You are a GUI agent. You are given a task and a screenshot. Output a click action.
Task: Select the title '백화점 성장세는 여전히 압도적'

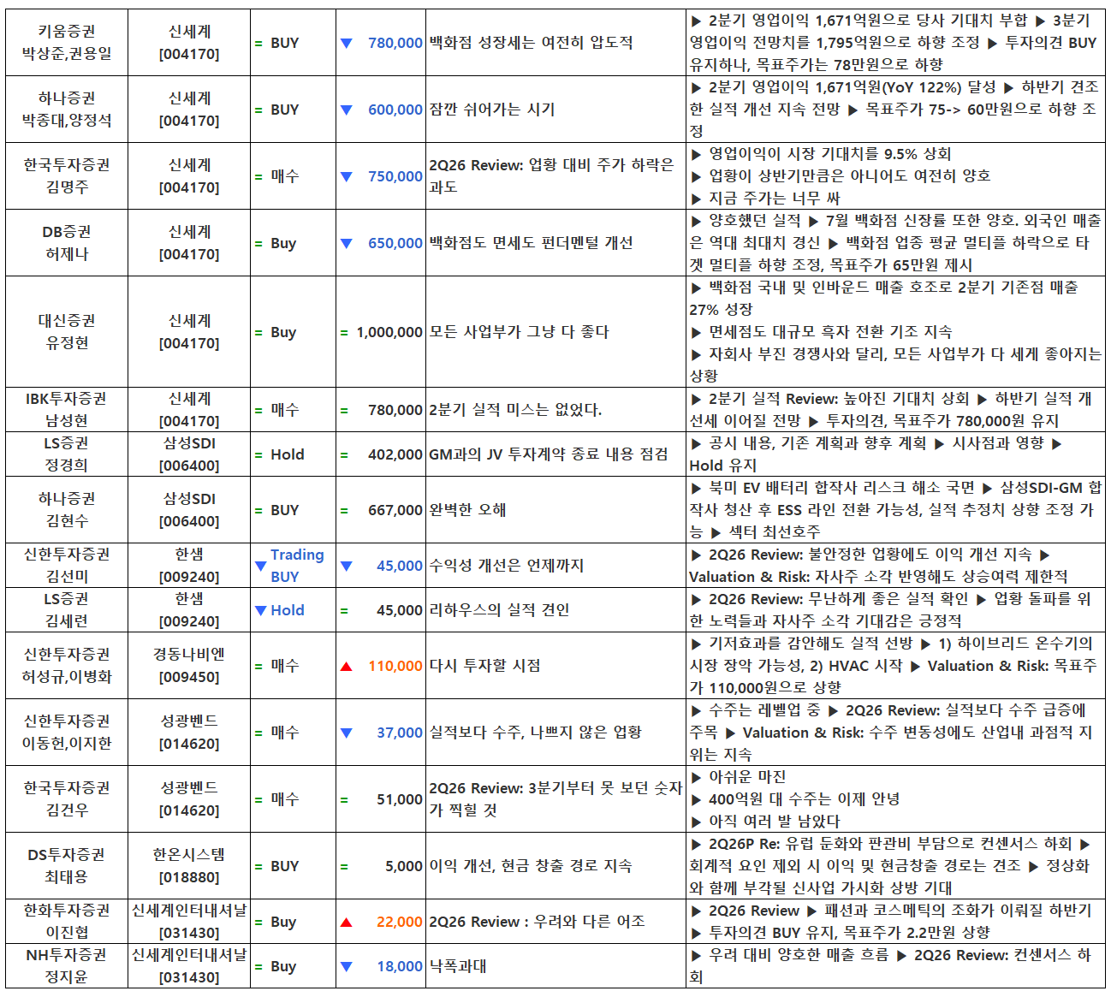[531, 43]
